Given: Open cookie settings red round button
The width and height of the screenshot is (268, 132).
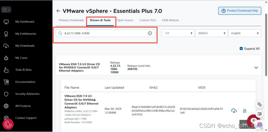Looking at the screenshot, I should [8, 124].
